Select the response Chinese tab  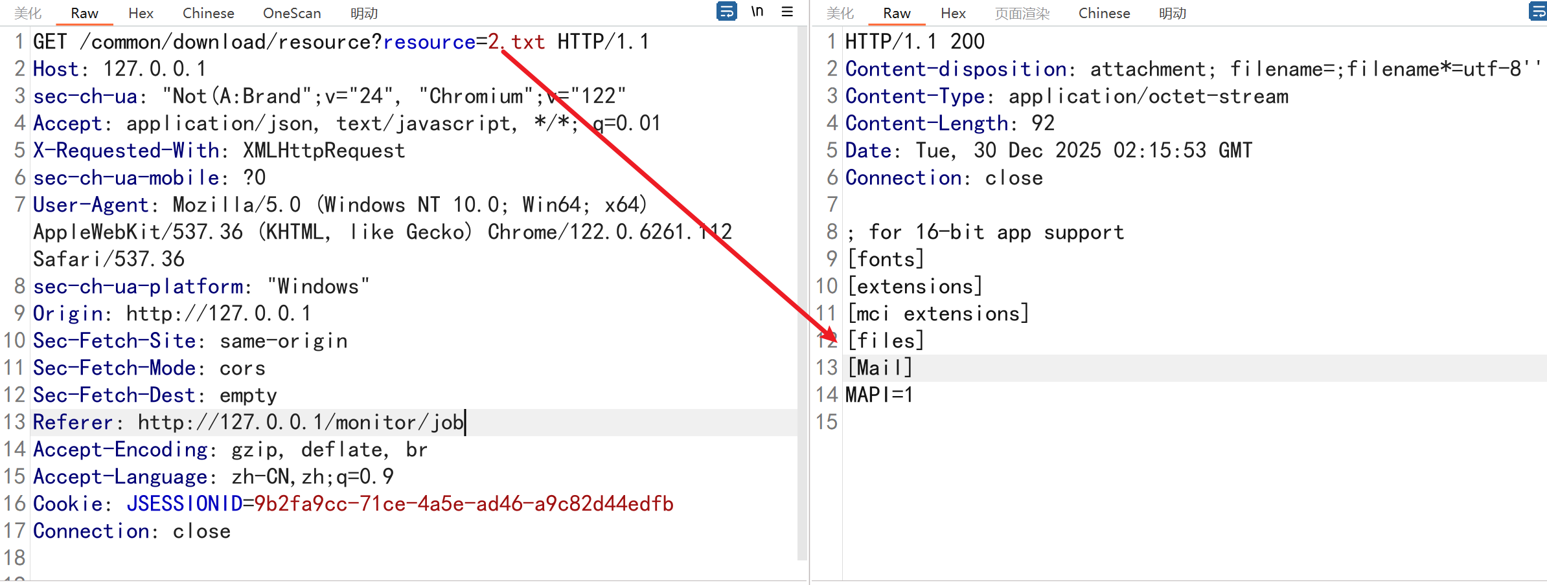pos(1104,14)
